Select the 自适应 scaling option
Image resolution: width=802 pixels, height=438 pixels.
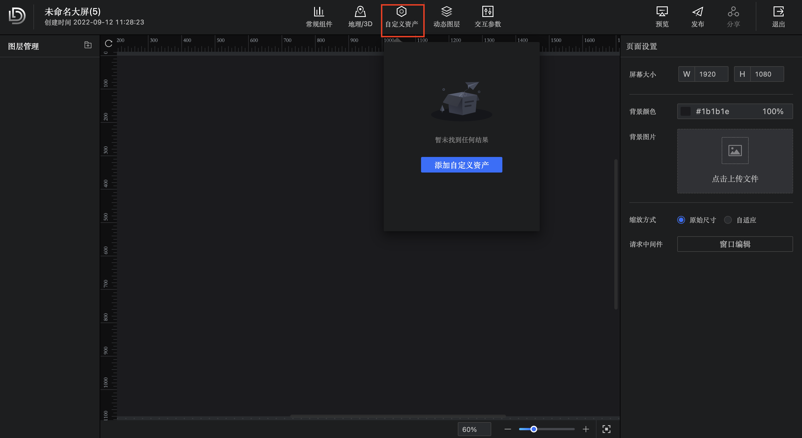[x=728, y=220]
